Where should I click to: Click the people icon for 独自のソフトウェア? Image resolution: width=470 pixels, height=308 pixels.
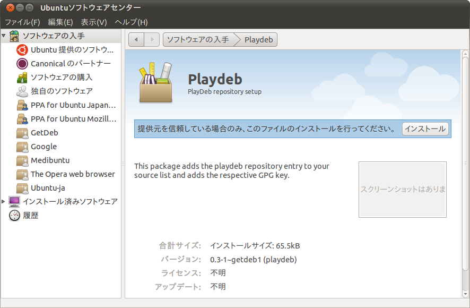coord(22,91)
